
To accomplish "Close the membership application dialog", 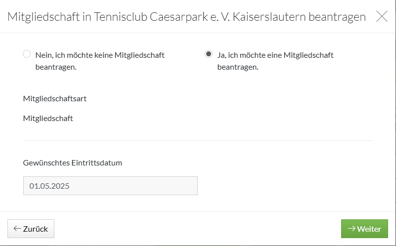I will pos(382,16).
